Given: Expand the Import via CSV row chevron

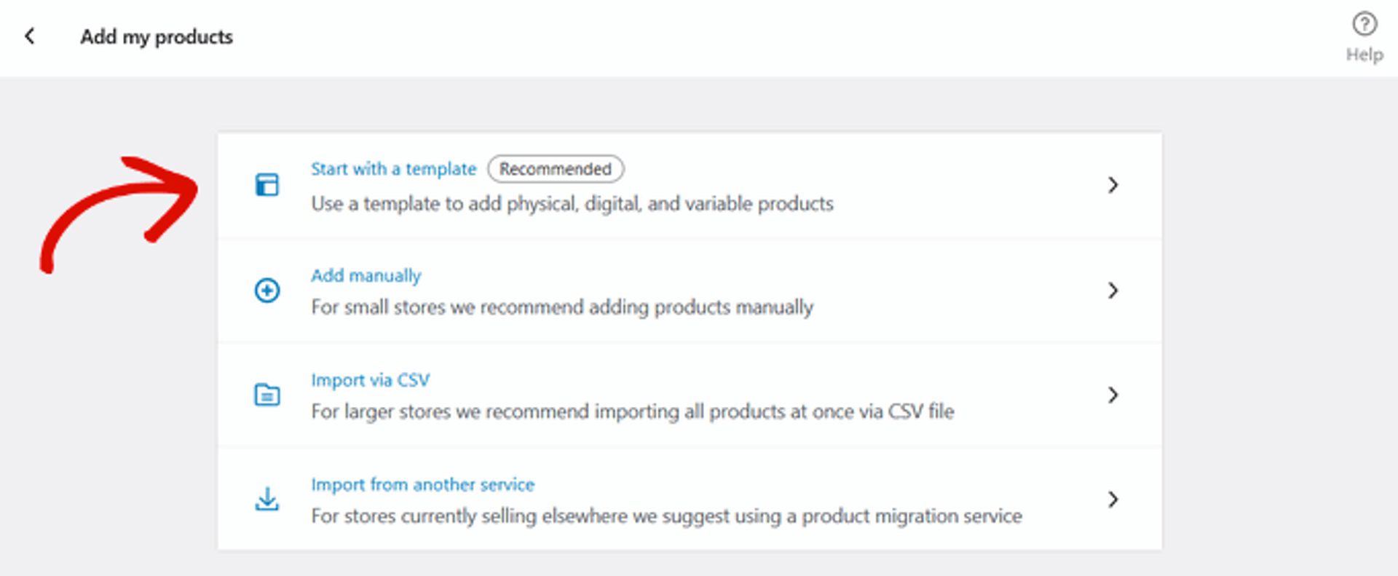Looking at the screenshot, I should pos(1113,395).
